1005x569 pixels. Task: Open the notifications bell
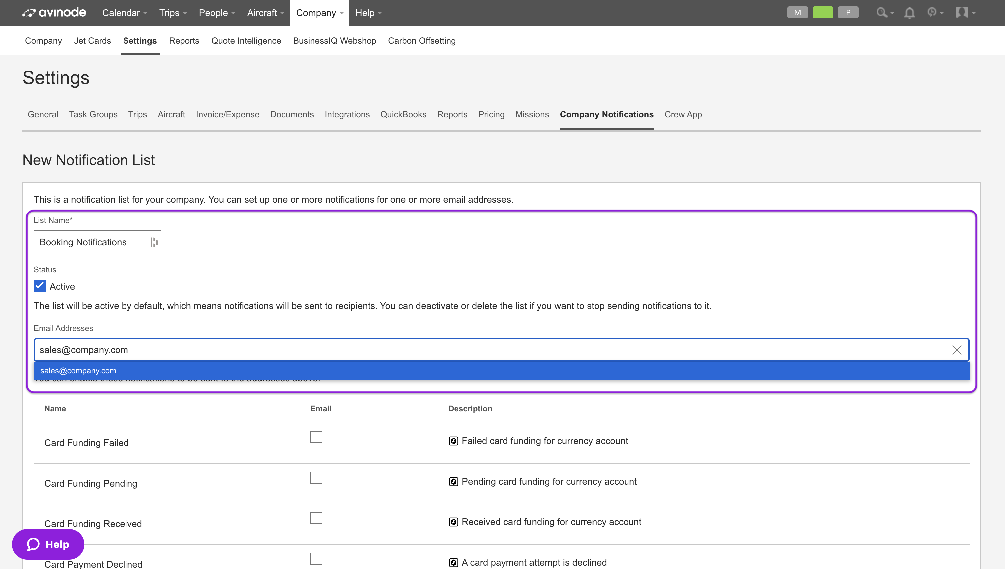coord(909,13)
